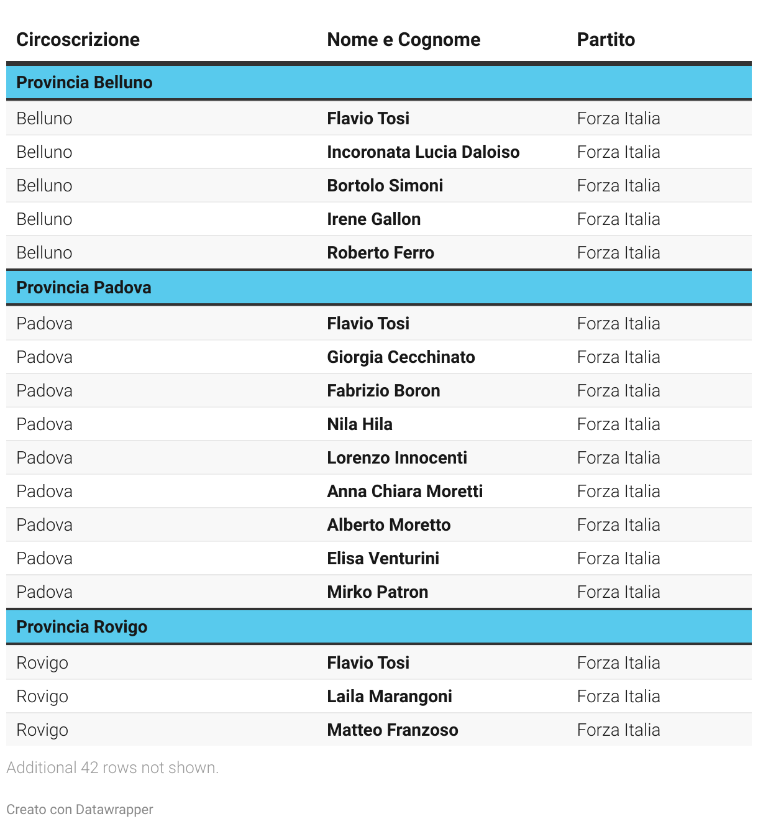758x824 pixels.
Task: Select Anna Chiara Moretti's name
Action: coord(404,492)
